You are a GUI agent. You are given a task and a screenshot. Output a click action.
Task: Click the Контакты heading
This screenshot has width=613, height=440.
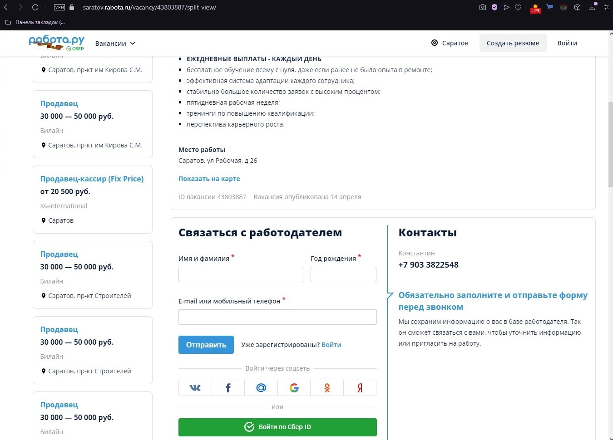pos(427,233)
